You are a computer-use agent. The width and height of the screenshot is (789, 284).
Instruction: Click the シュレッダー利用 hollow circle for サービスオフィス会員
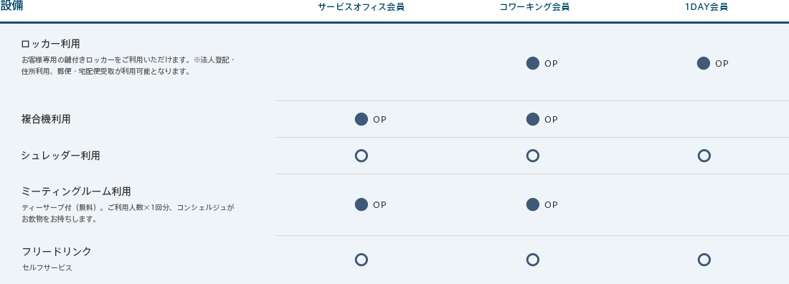(362, 156)
